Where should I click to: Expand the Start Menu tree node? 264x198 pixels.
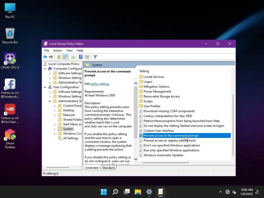55,125
